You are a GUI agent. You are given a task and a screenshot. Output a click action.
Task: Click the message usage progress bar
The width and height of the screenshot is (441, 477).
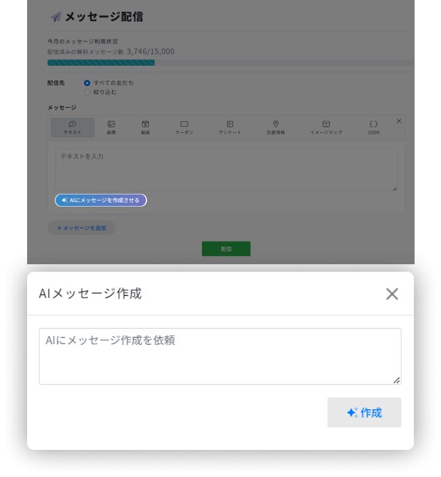[x=230, y=63]
